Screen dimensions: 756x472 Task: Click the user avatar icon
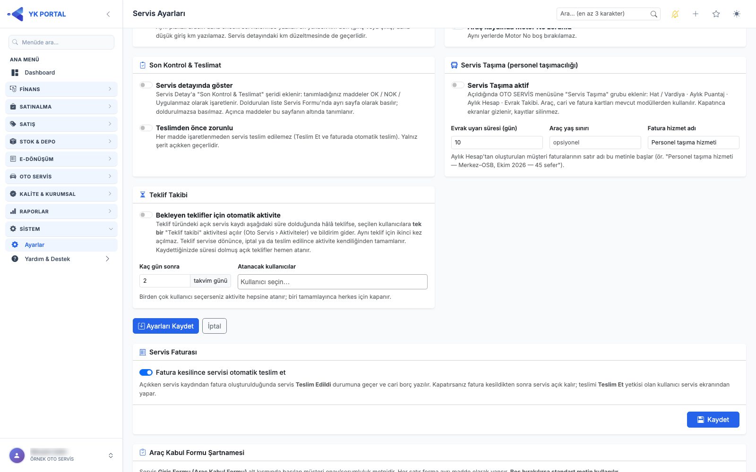coord(17,455)
